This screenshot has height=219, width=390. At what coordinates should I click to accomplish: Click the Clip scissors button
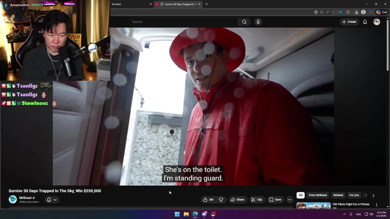(x=257, y=200)
